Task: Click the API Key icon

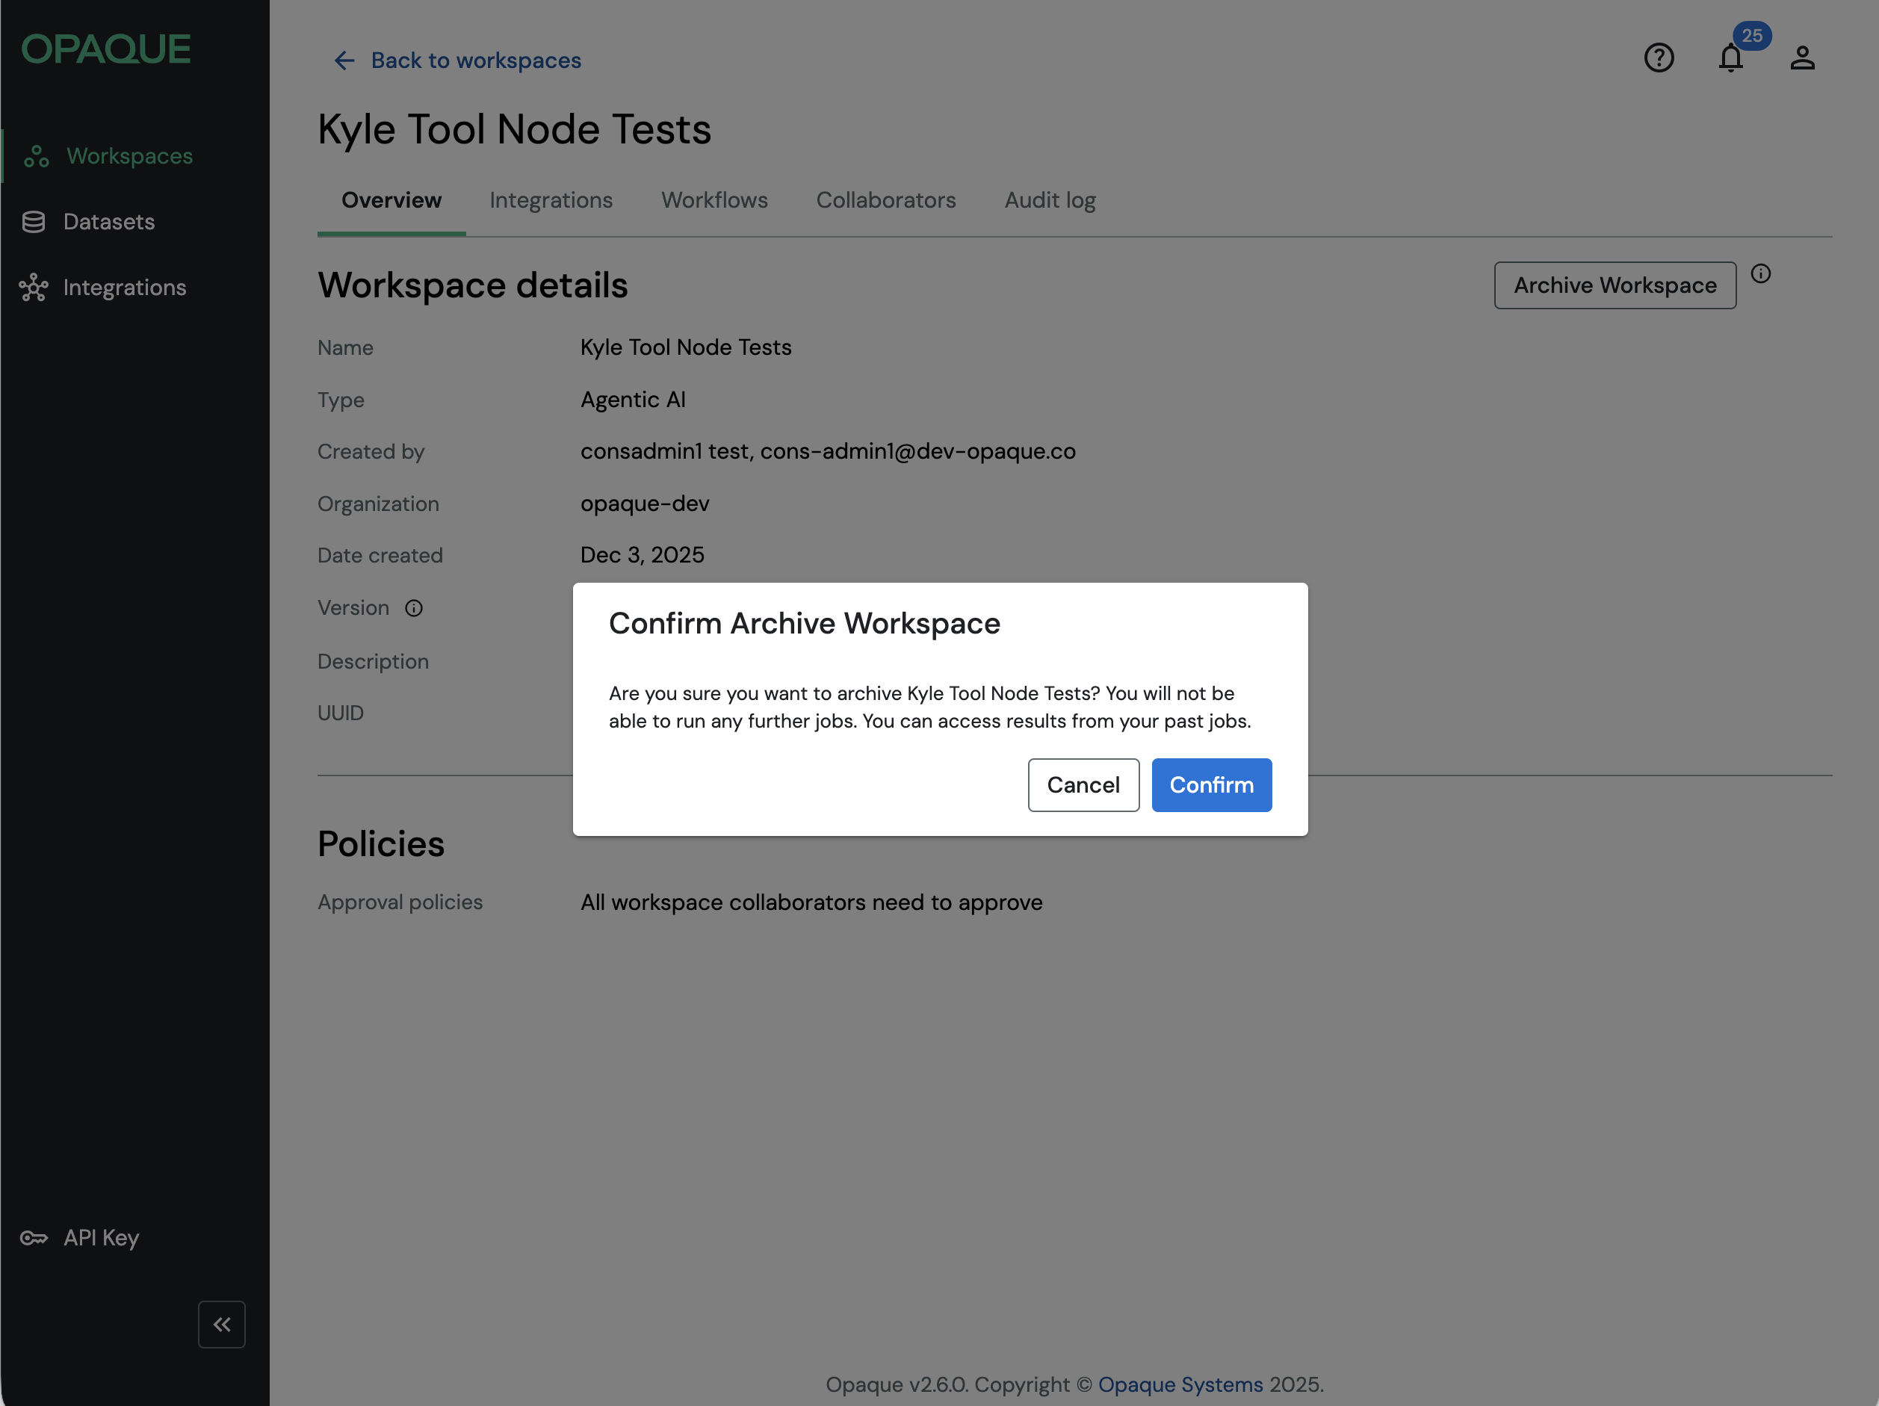Action: 33,1238
